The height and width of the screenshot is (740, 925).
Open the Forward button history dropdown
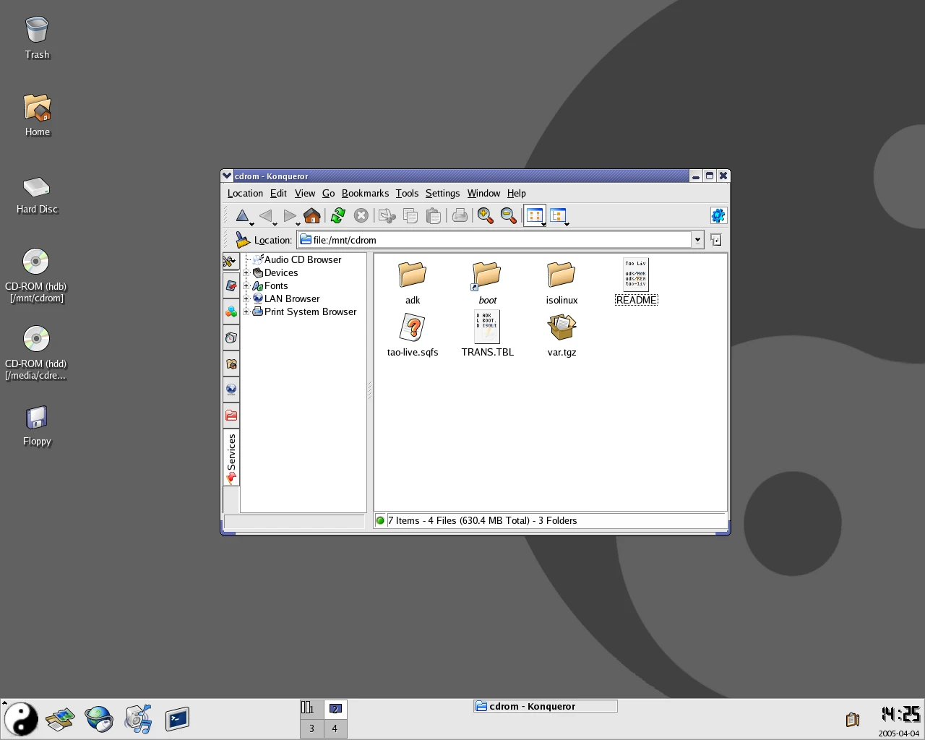[x=298, y=224]
